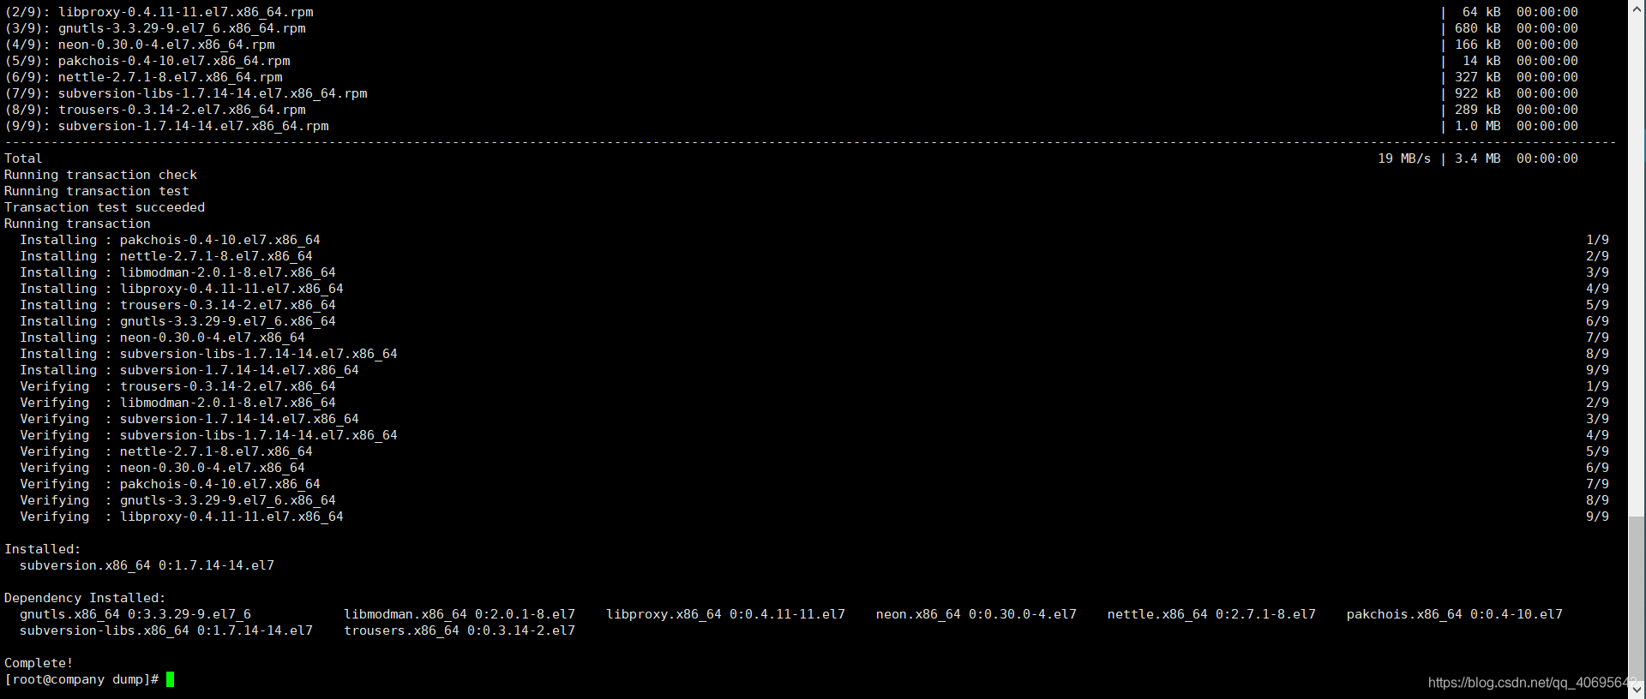Click 'Verifying : libproxy-0.4.11-11.el7.x86_64' line
The height and width of the screenshot is (699, 1646).
tap(182, 517)
